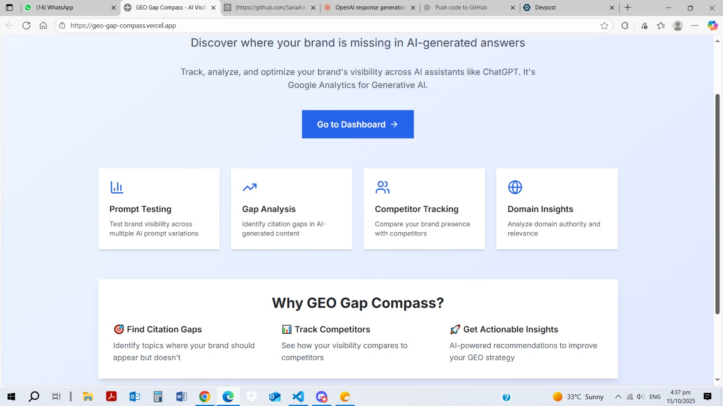Click the Prompt Testing bar chart icon
The height and width of the screenshot is (406, 723).
click(117, 187)
